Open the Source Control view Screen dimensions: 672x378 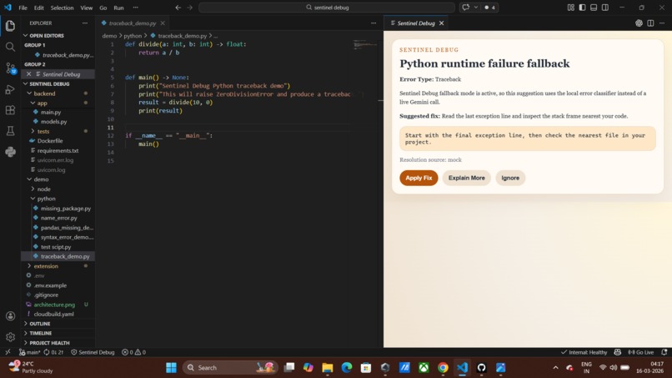(10, 68)
